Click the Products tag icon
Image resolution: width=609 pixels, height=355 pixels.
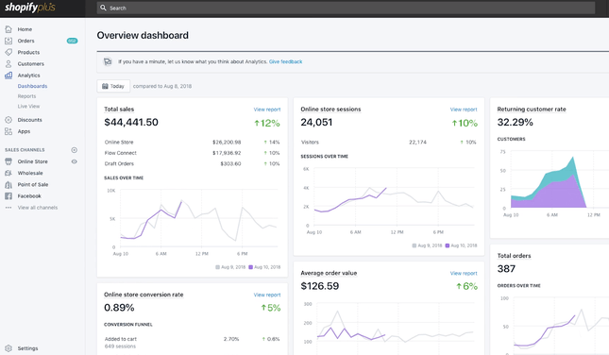coord(8,52)
